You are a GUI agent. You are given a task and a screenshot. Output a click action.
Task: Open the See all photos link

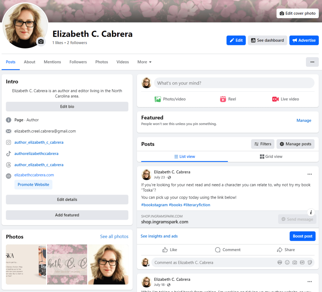tap(114, 236)
